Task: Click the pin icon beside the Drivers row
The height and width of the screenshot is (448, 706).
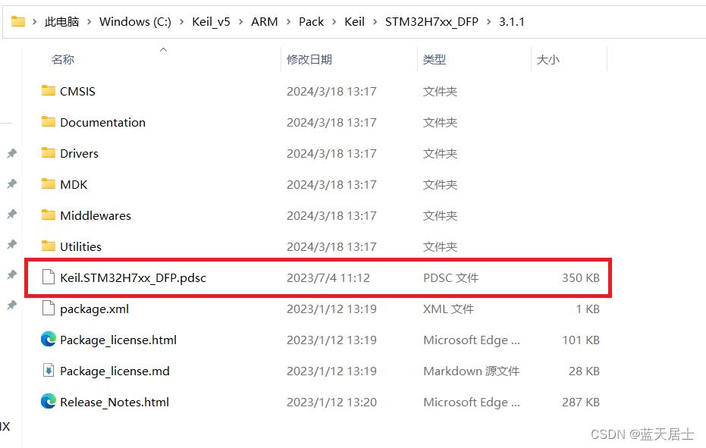Action: (11, 154)
